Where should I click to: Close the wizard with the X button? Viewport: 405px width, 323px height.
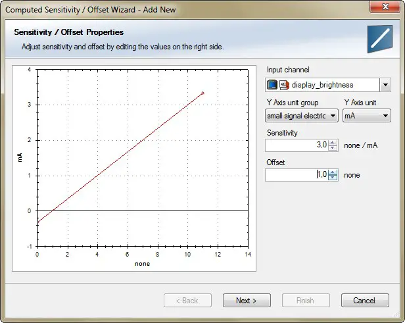[x=385, y=7]
